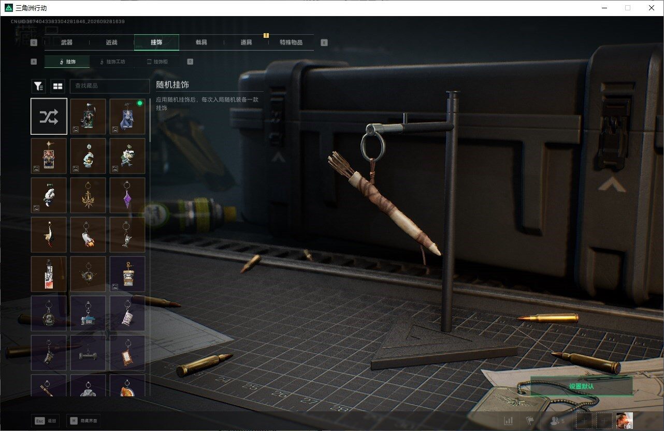Click the E next-category key hint
Screen dimensions: 664x431
click(324, 42)
